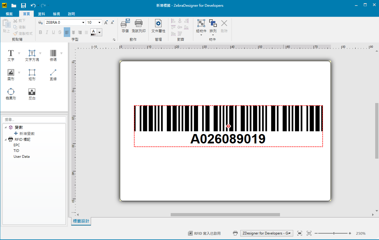Click the 標籤設計 bottom tab
The width and height of the screenshot is (379, 240).
pos(81,221)
